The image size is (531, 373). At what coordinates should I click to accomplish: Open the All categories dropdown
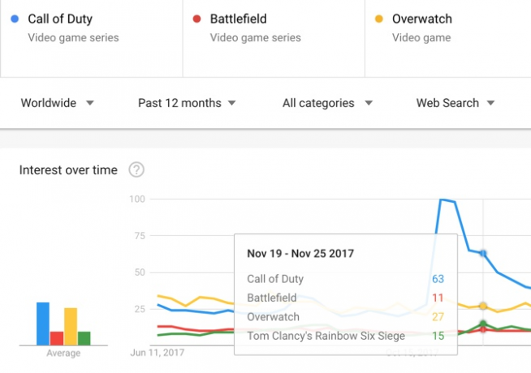(x=327, y=103)
